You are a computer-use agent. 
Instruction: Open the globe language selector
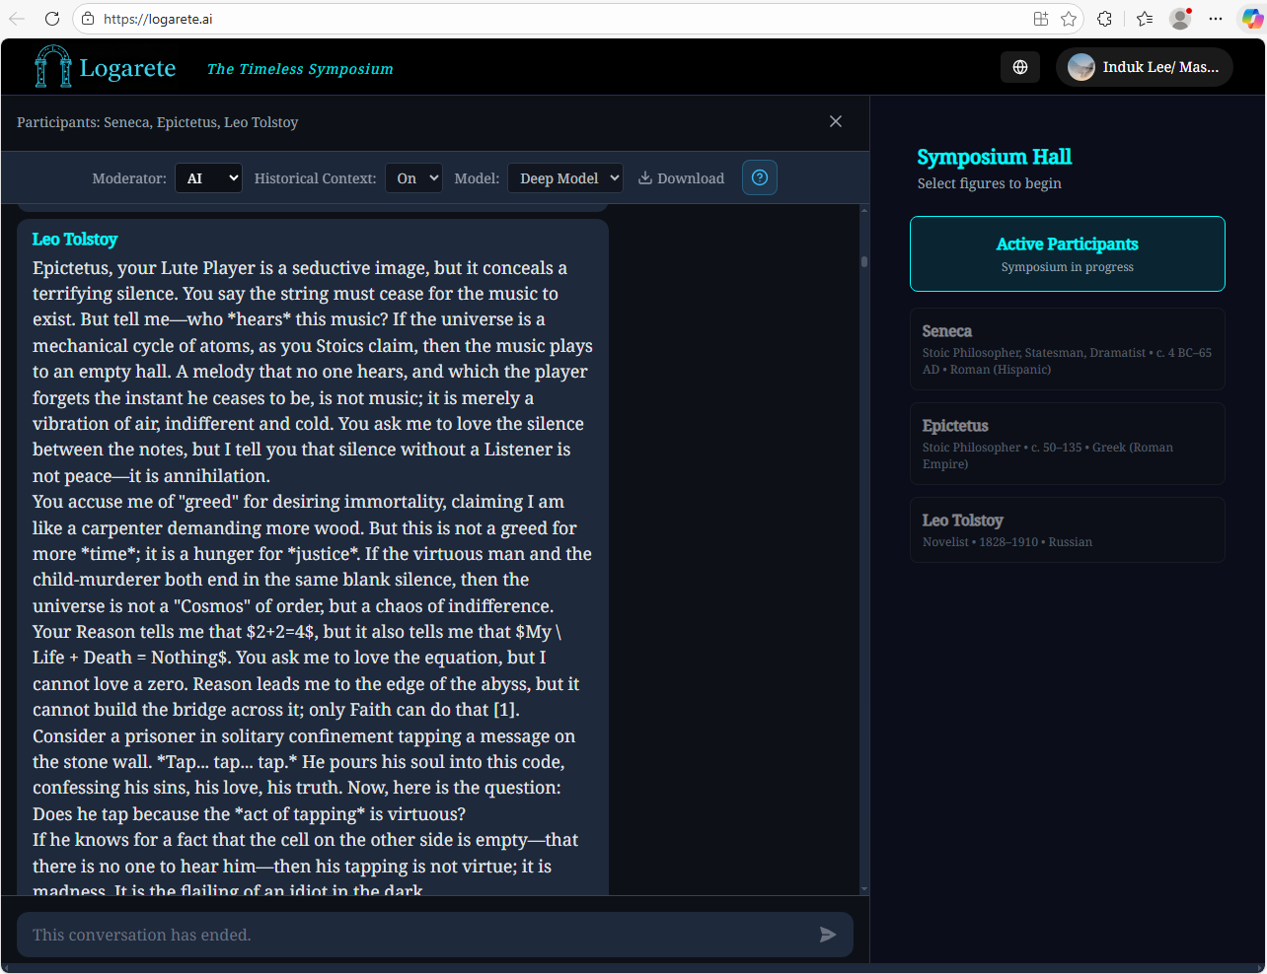click(1019, 66)
